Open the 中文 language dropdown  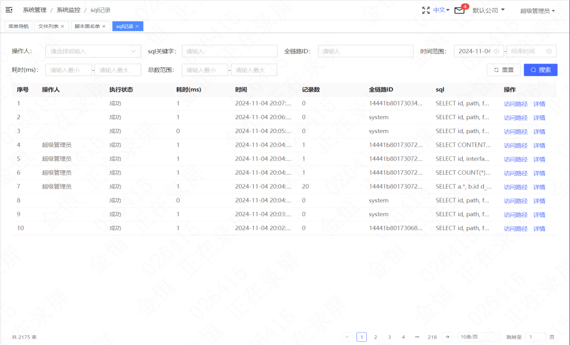pyautogui.click(x=441, y=10)
